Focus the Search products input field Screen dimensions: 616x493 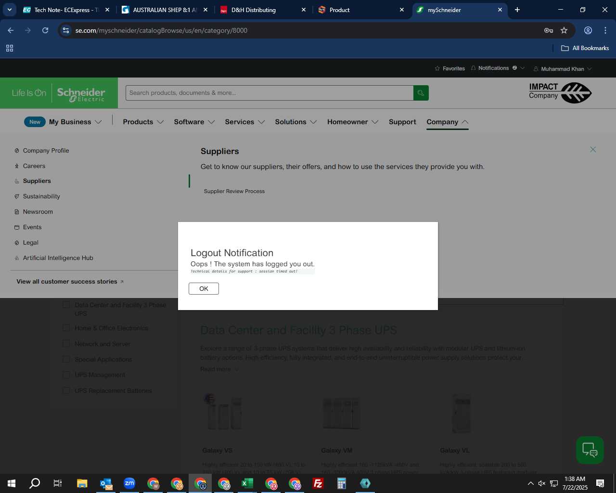pyautogui.click(x=269, y=93)
